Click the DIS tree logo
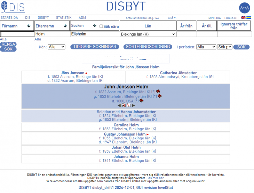The width and height of the screenshot is (254, 193). pyautogui.click(x=13, y=7)
